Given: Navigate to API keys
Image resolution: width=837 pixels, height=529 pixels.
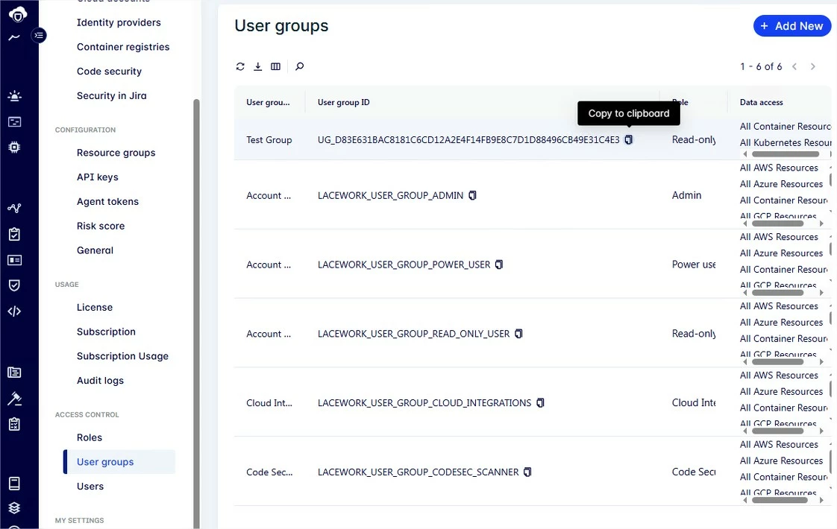Looking at the screenshot, I should (x=97, y=177).
